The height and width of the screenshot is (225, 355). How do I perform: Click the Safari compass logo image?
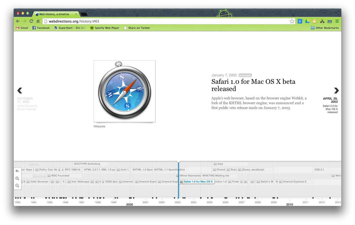pyautogui.click(x=125, y=91)
